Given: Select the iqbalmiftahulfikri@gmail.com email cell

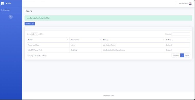Looking at the screenshot, I should (x=133, y=50).
